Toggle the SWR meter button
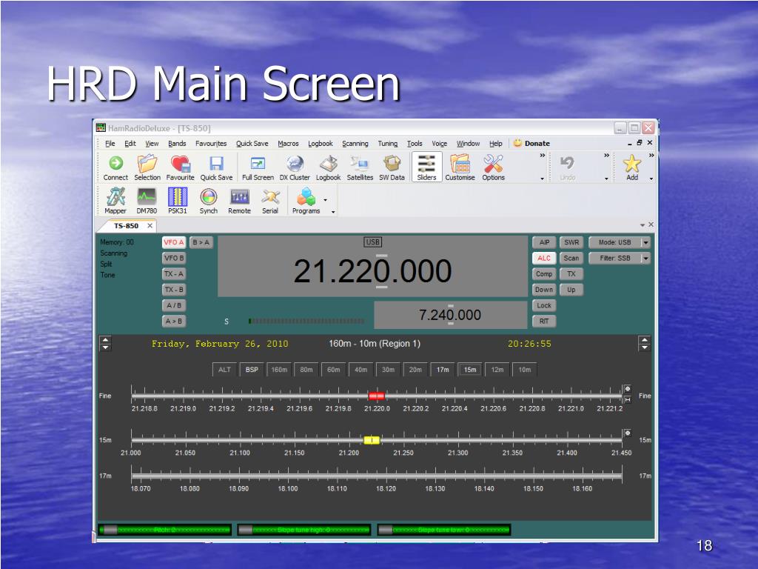 point(571,242)
